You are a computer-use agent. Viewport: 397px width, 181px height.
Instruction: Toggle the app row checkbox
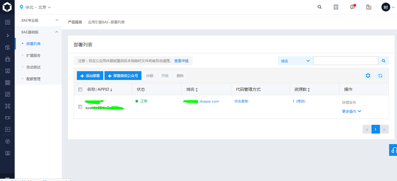pyautogui.click(x=80, y=107)
